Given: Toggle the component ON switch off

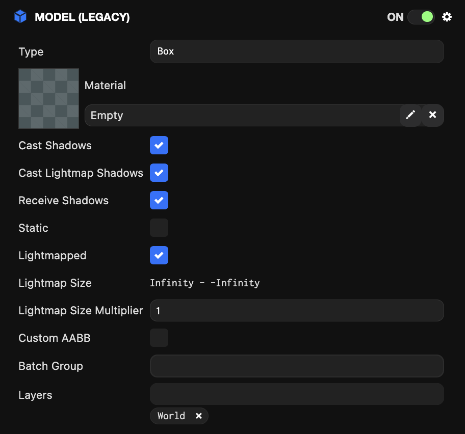Looking at the screenshot, I should coord(421,17).
